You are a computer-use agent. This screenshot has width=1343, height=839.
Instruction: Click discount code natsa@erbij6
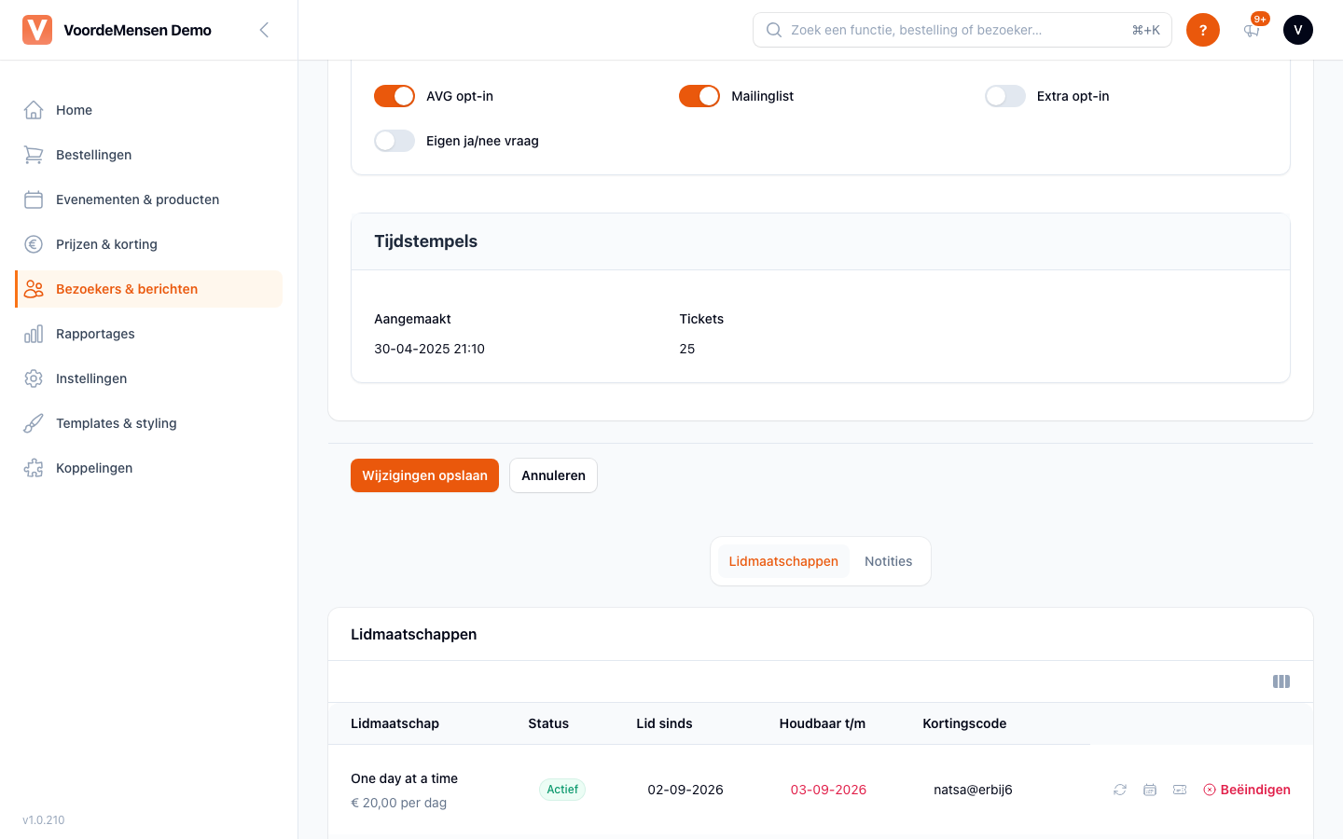click(973, 790)
